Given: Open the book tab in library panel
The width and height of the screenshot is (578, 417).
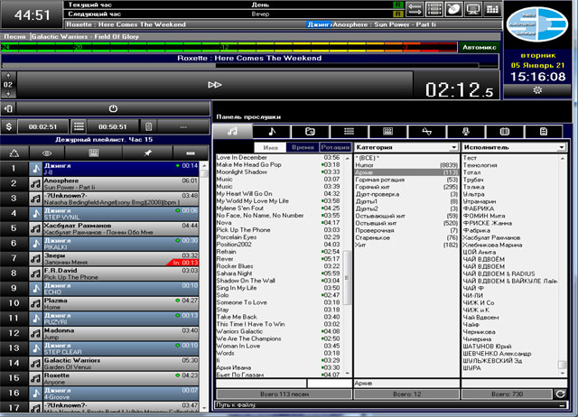Looking at the screenshot, I should tap(505, 132).
